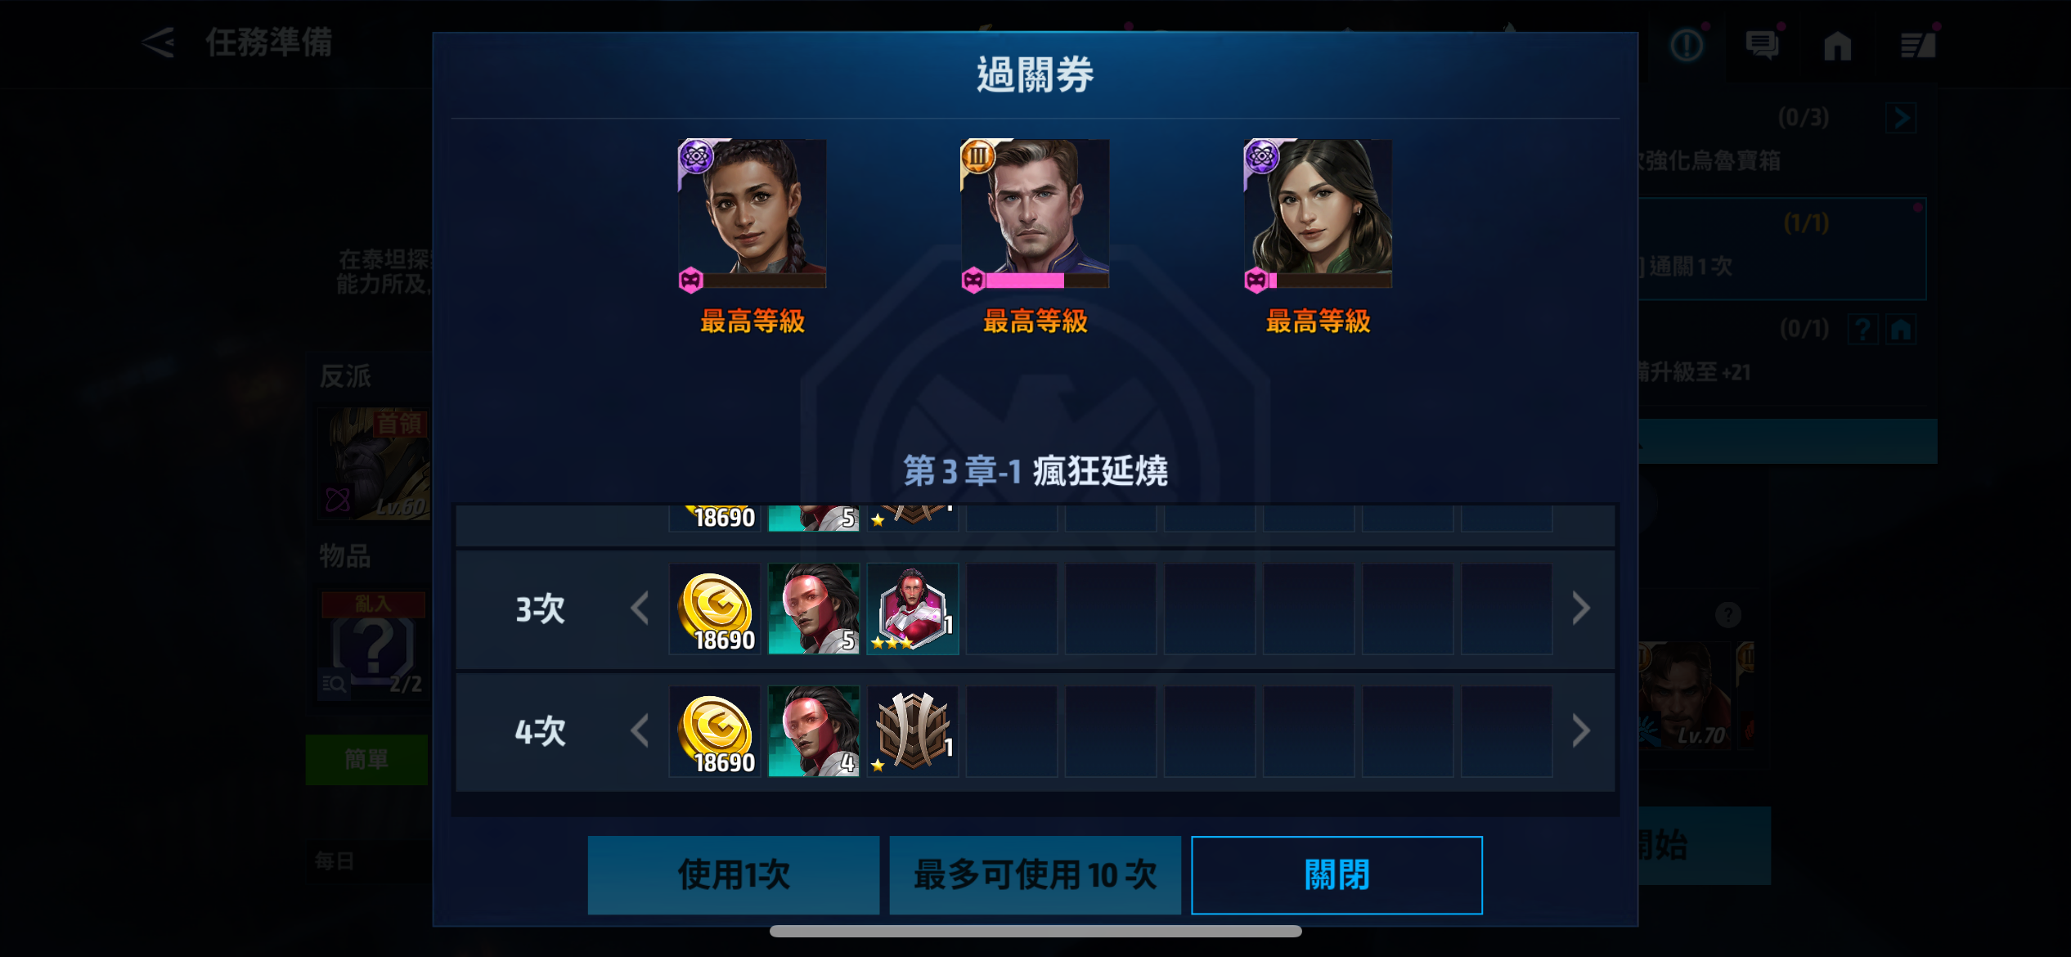Image resolution: width=2071 pixels, height=957 pixels.
Task: Expand right arrow of the 4次 reward row
Action: (1580, 731)
